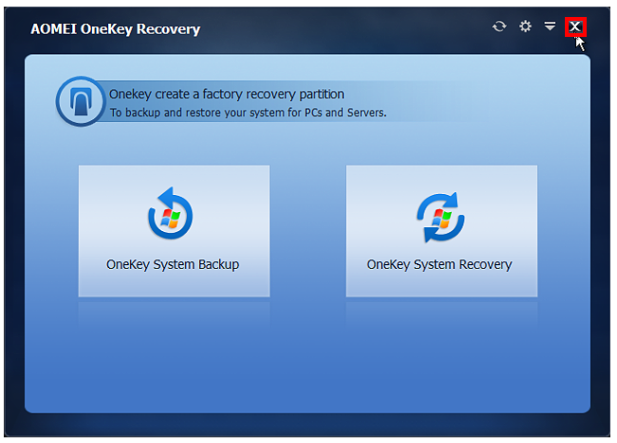
Task: Click the AOMEI OneKey Recovery title text
Action: click(116, 29)
